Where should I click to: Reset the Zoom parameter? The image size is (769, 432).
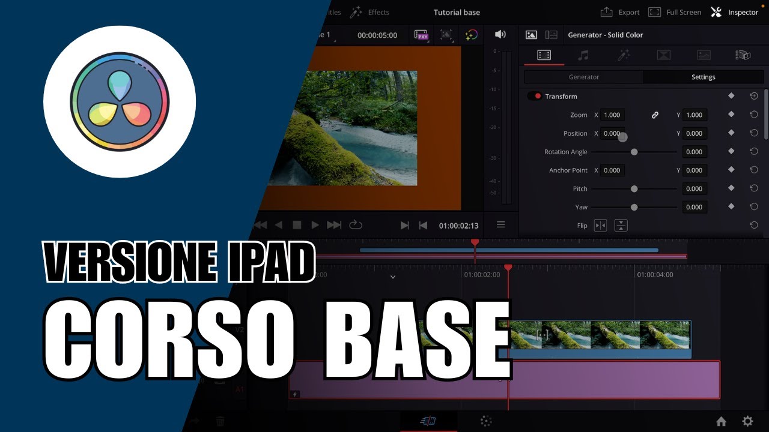click(x=753, y=115)
